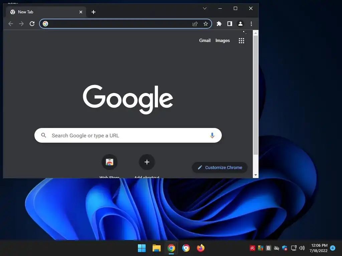Click the scrollbar up arrow
Viewport: 342px width, 256px height.
[255, 33]
